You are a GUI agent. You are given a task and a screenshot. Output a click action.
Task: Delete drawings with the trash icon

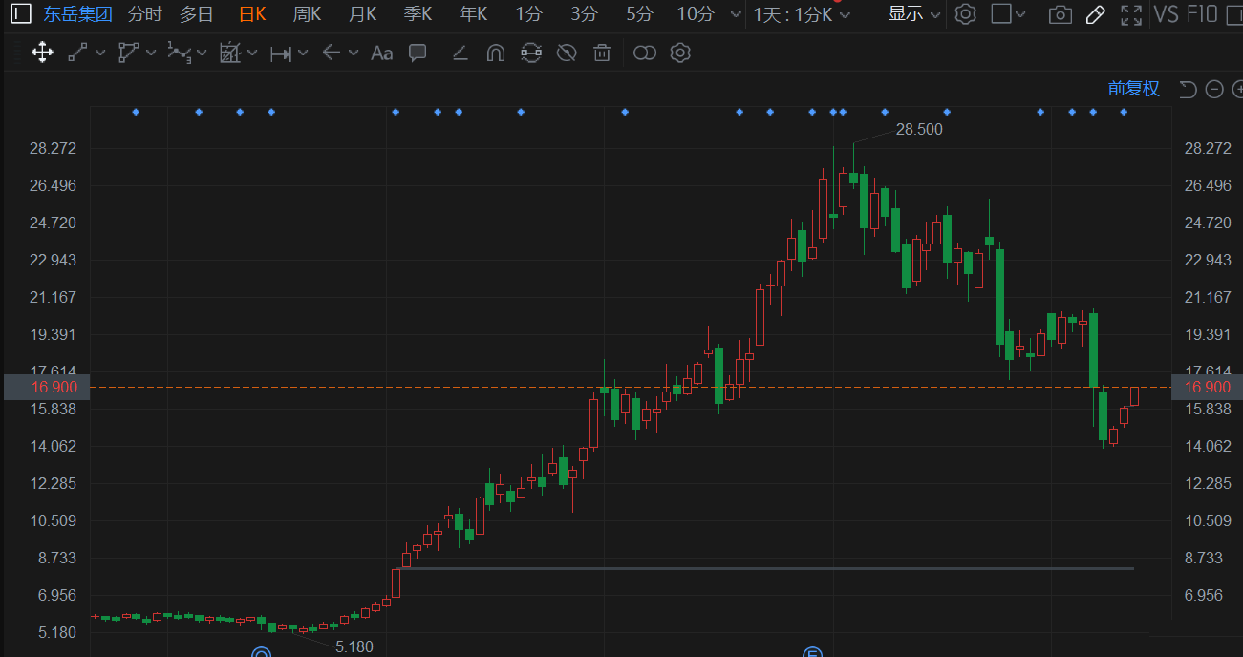click(x=601, y=53)
